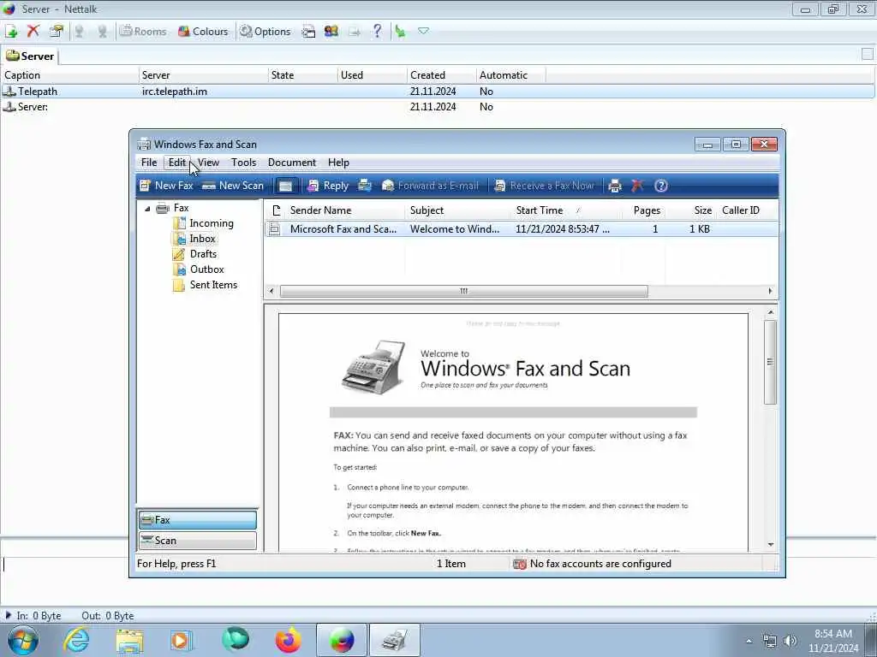877x657 pixels.
Task: Click Forward as E-mail in the toolbar
Action: [430, 186]
